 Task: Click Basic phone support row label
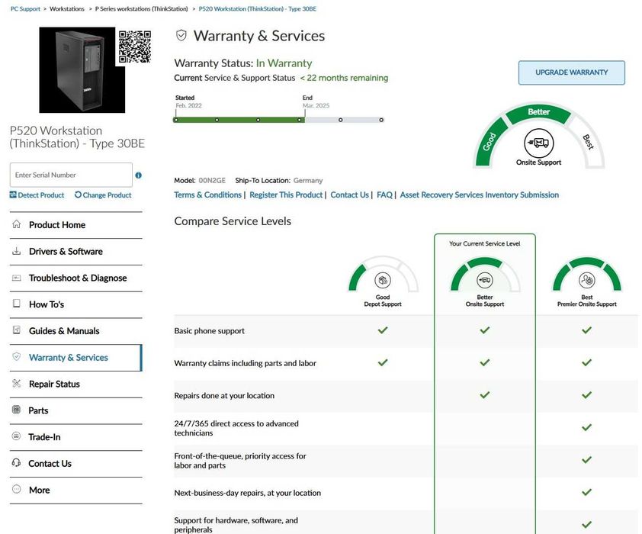[209, 331]
